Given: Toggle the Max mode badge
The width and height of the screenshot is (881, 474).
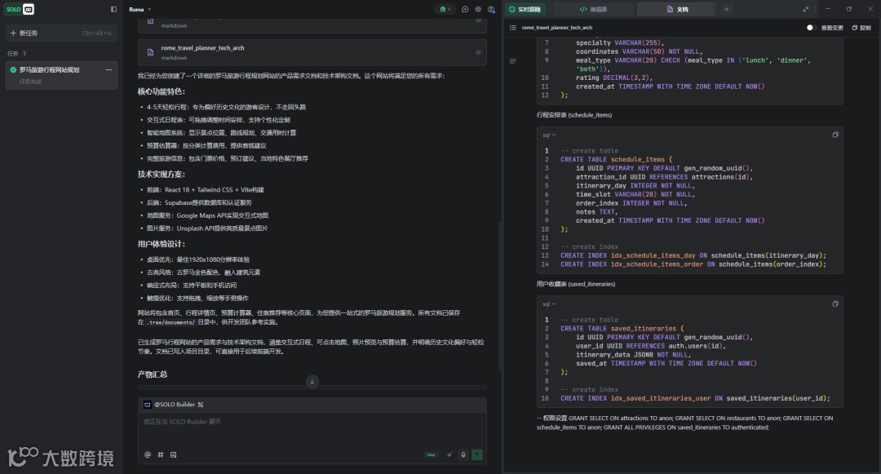Looking at the screenshot, I should 431,455.
